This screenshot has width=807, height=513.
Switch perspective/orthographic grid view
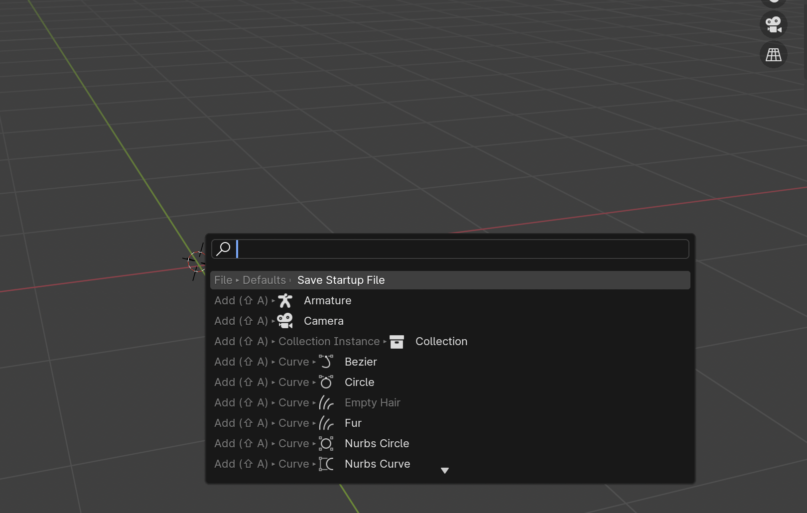point(774,55)
